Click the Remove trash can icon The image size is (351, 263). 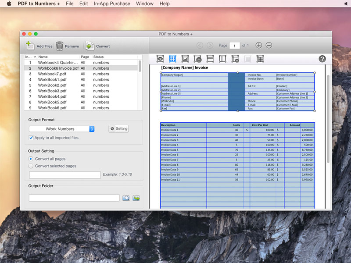(60, 46)
